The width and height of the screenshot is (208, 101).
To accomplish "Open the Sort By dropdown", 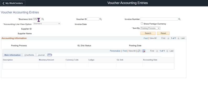I will tap(150, 28).
